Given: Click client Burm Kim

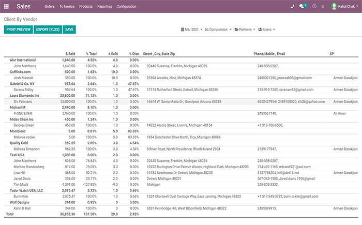Looking at the screenshot, I should pos(21,197).
